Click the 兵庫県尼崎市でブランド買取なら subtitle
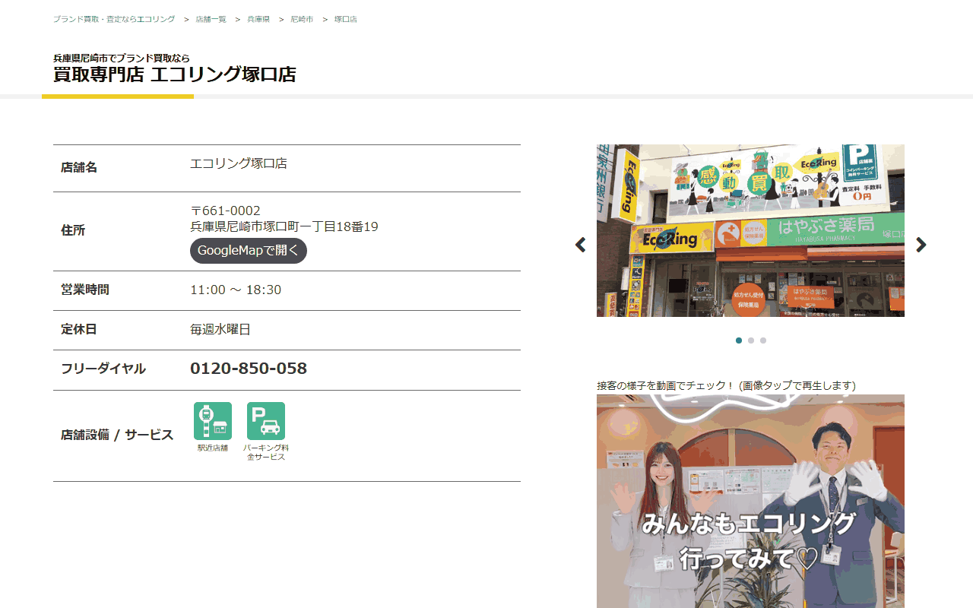Screen dimensions: 973x608 (122, 58)
